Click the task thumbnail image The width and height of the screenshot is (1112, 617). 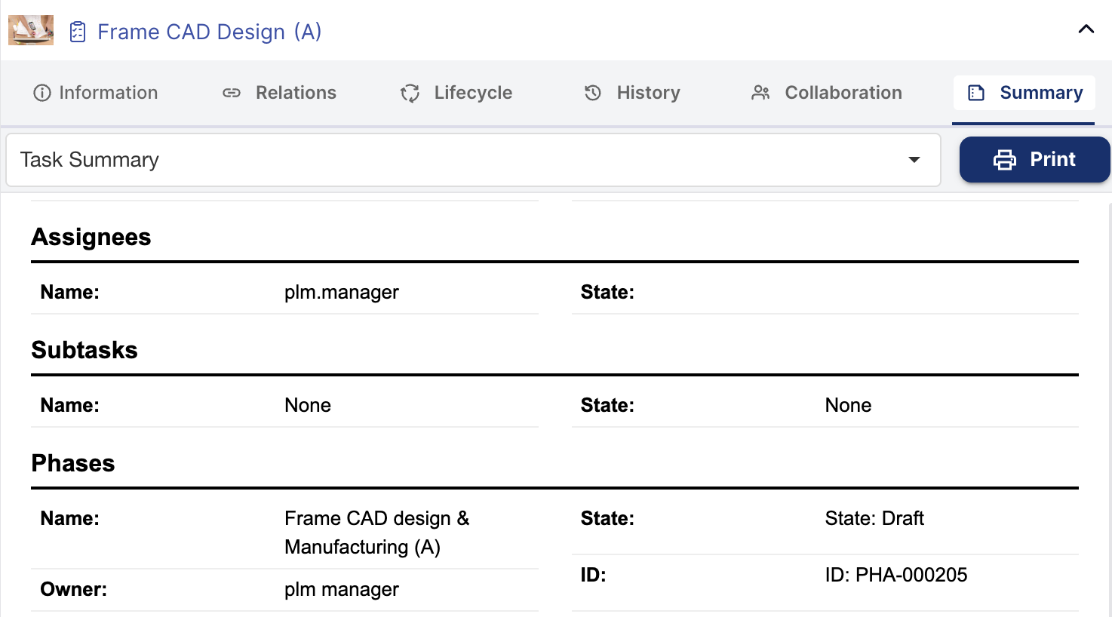click(x=31, y=30)
